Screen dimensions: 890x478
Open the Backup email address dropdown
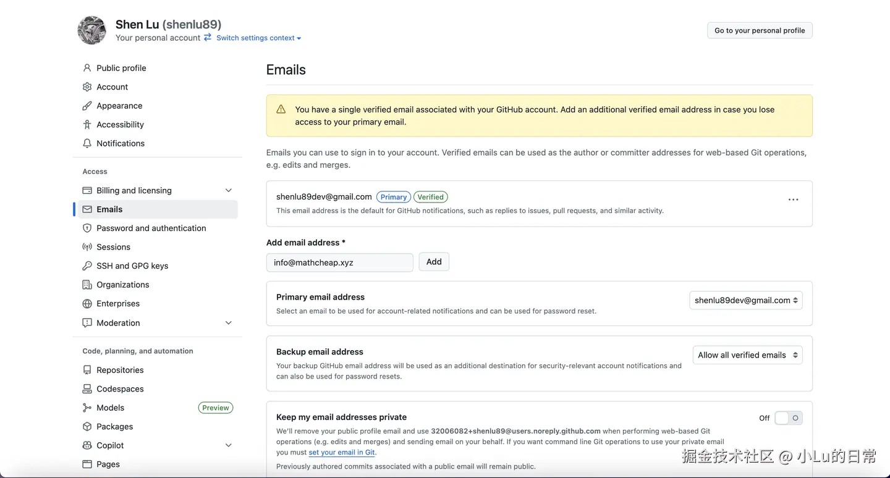[x=747, y=355]
